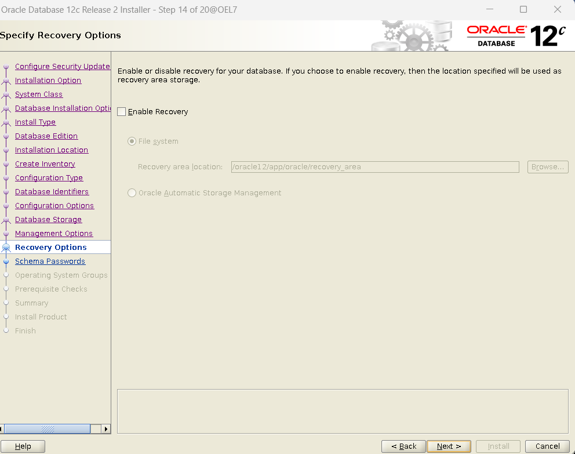
Task: Click the System Class step marker icon
Action: coord(6,95)
